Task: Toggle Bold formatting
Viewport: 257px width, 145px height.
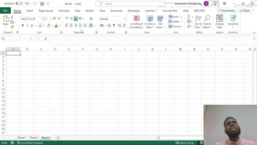Action: tap(22, 25)
